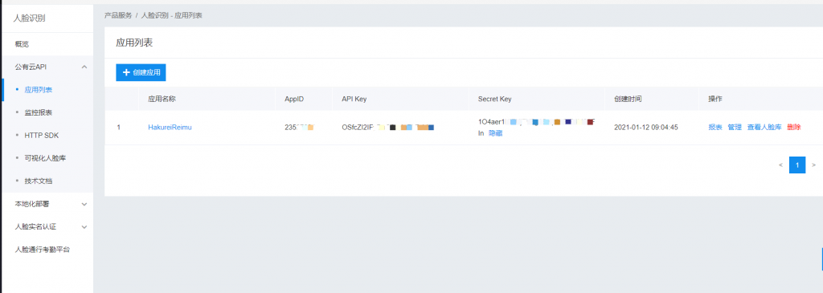Go to previous page arrow in pagination
823x293 pixels.
780,165
